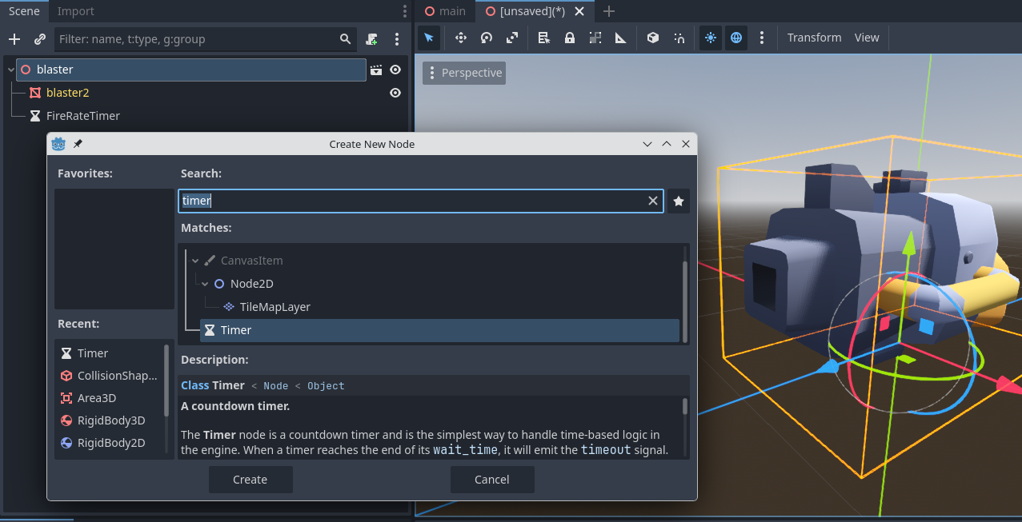Click the lock selected node icon

point(570,38)
